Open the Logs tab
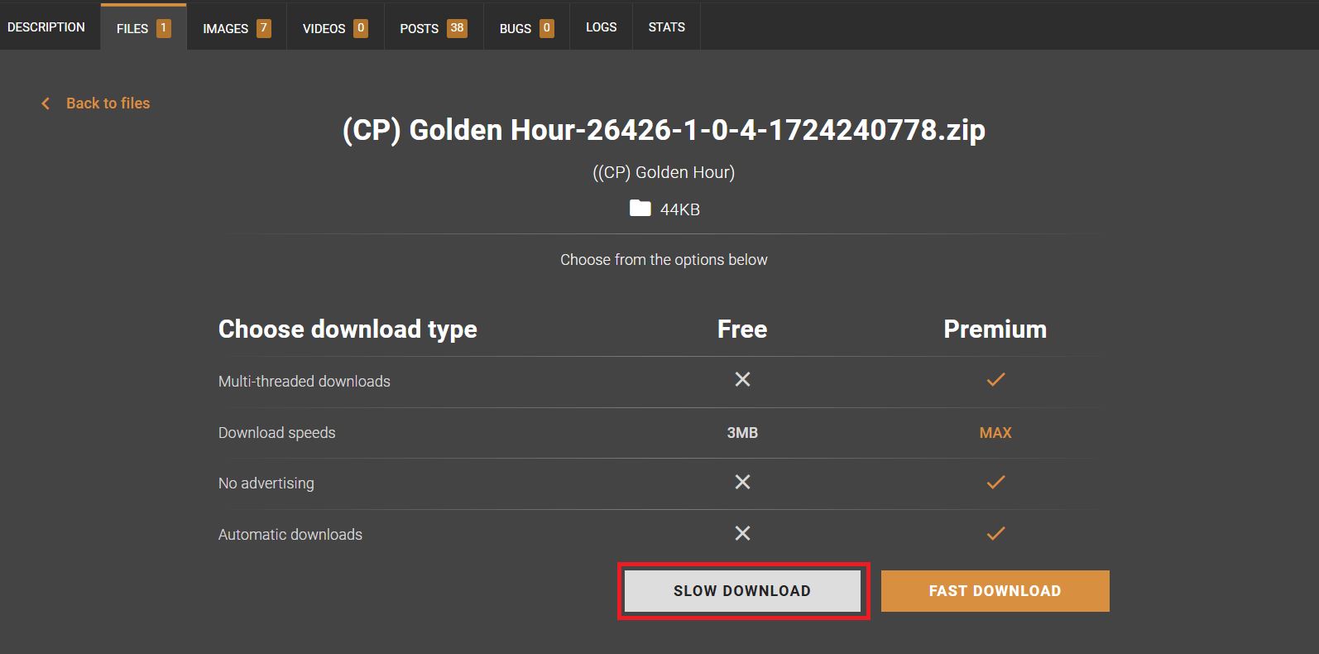This screenshot has width=1319, height=654. pyautogui.click(x=601, y=27)
